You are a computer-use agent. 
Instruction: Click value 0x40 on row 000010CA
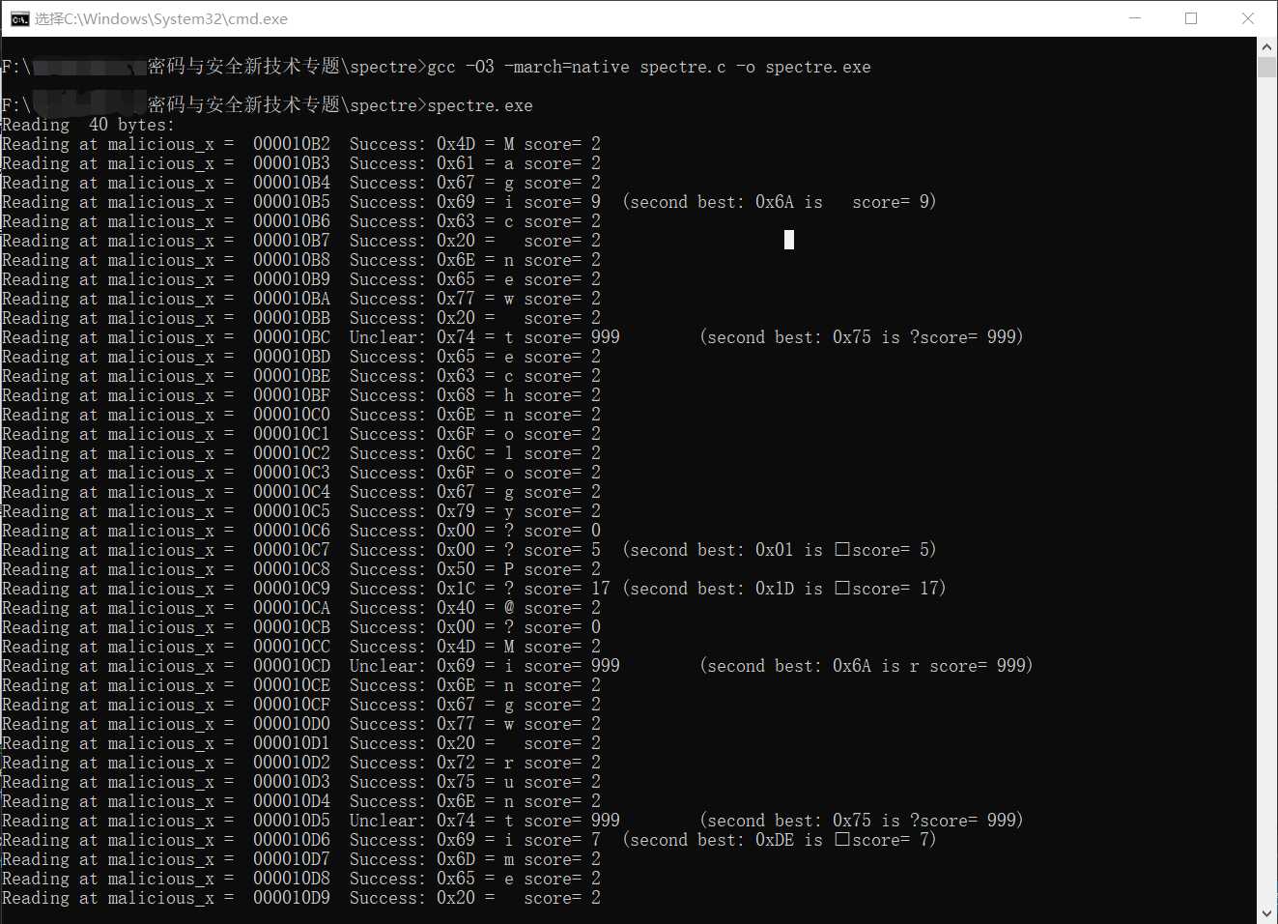click(x=456, y=608)
